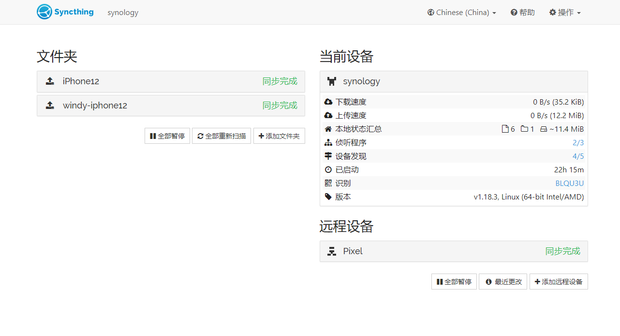Click the cloud upload icon for 上传速度
Screen dimensions: 620x336
pos(328,115)
